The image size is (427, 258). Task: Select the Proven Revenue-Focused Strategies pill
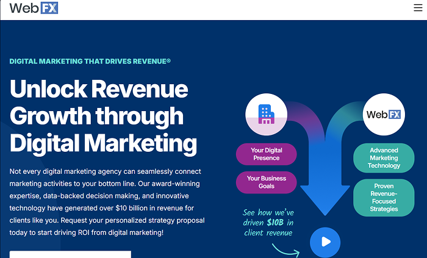(384, 198)
